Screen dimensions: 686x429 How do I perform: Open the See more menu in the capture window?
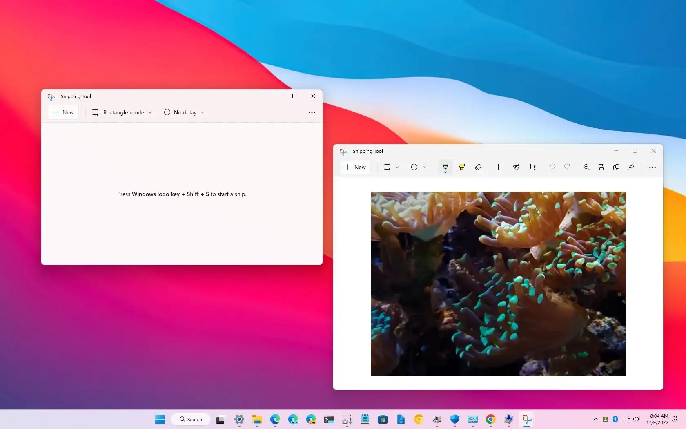point(312,113)
